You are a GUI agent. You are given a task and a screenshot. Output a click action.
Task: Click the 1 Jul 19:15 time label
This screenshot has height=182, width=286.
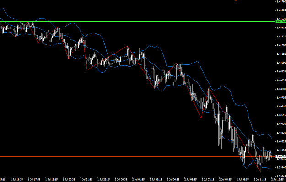coord(52,180)
